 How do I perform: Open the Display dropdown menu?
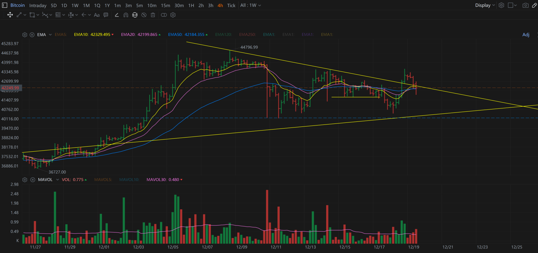pos(485,5)
